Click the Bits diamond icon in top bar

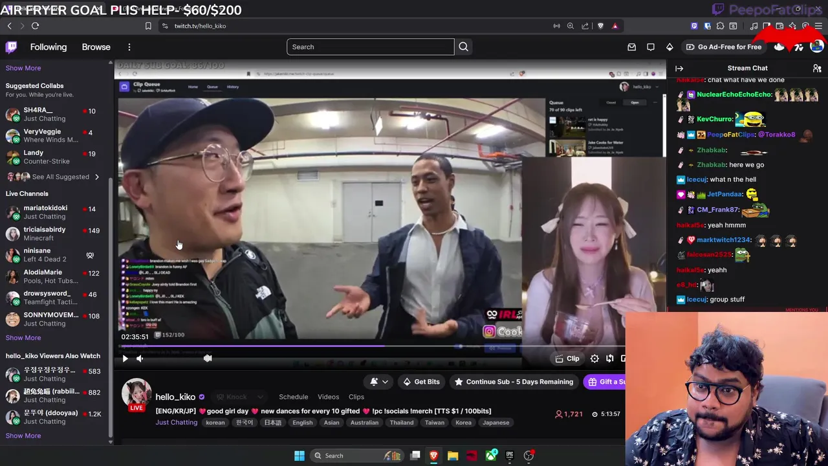(670, 47)
